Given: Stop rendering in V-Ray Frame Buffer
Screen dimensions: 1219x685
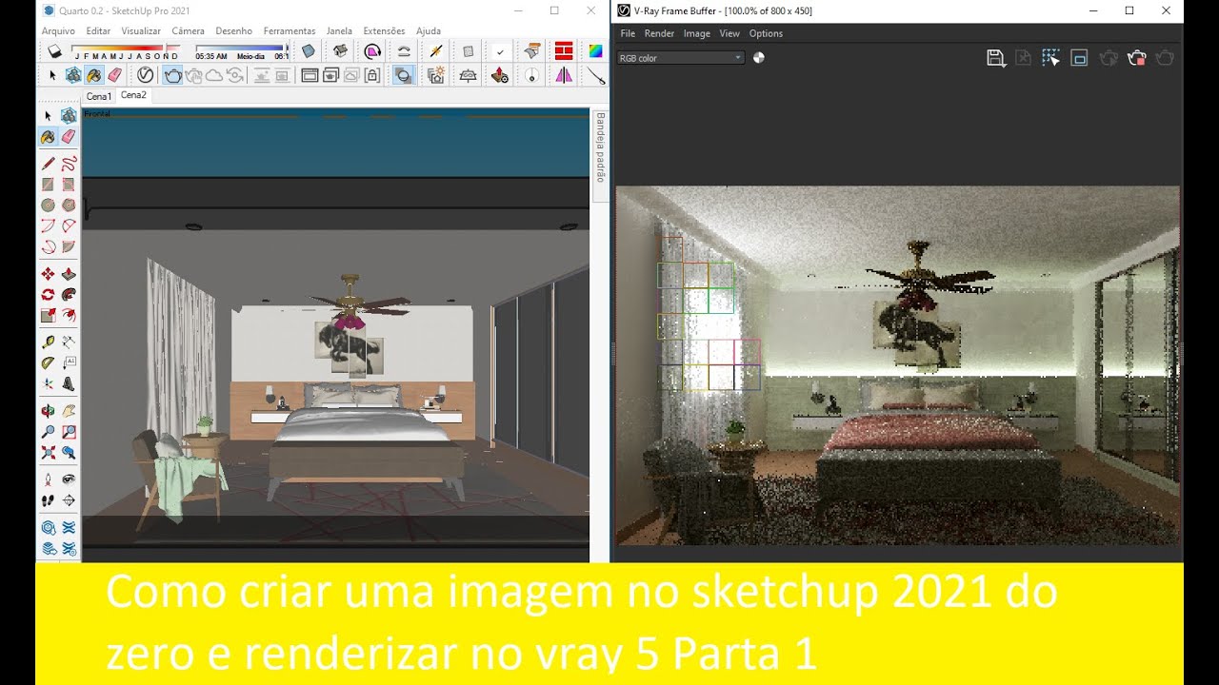Looking at the screenshot, I should 1136,58.
